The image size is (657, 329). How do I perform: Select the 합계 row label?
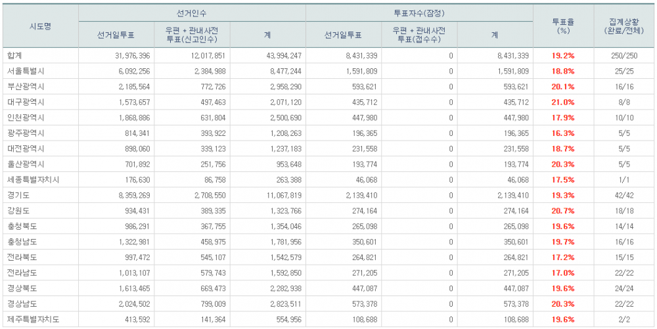[14, 56]
